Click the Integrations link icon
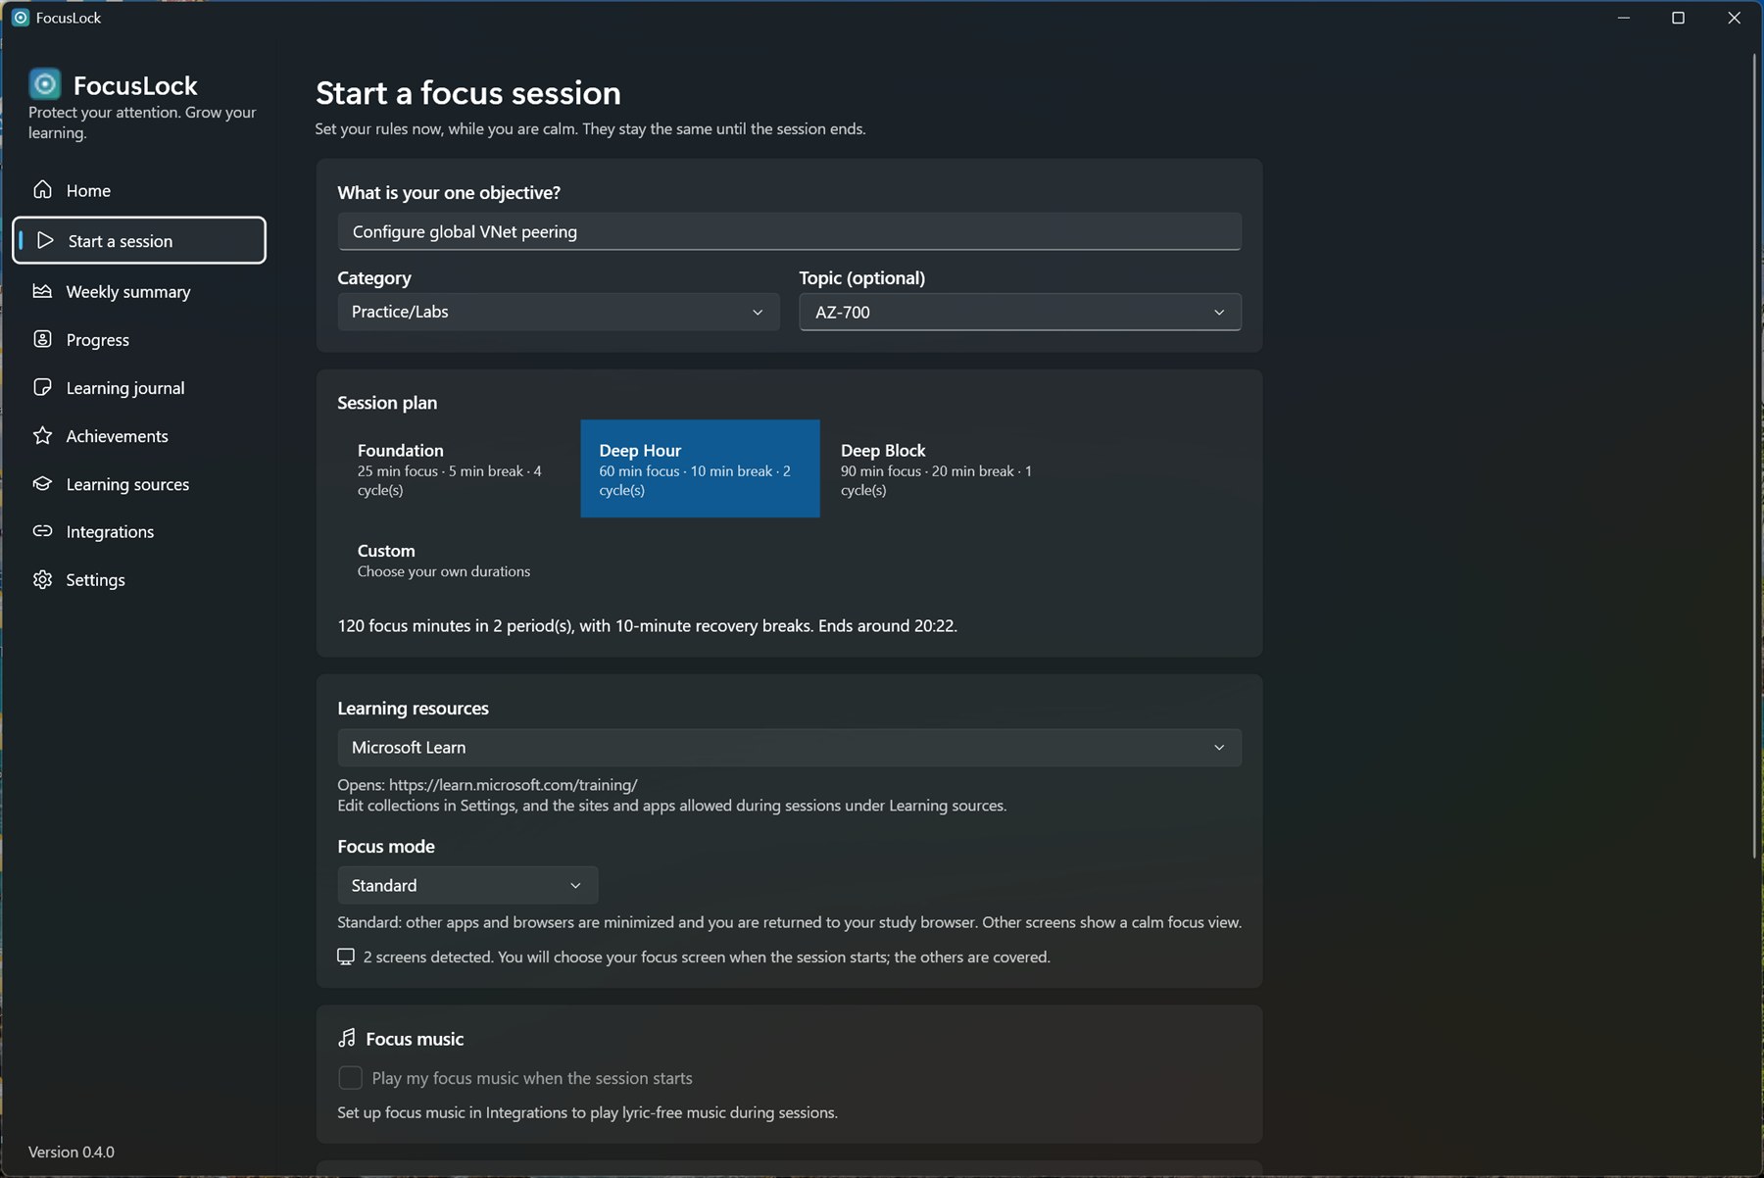 (42, 531)
